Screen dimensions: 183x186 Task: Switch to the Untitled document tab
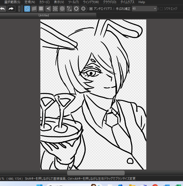pos(43,15)
